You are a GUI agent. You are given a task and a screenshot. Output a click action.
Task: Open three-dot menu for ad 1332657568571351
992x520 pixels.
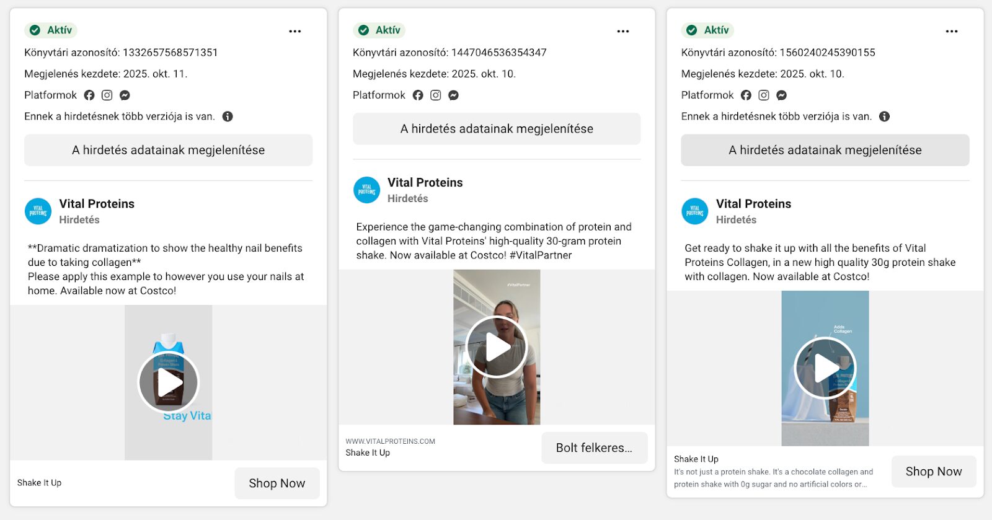pos(295,31)
